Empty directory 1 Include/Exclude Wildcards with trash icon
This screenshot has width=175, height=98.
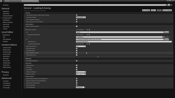[x=89, y=44]
